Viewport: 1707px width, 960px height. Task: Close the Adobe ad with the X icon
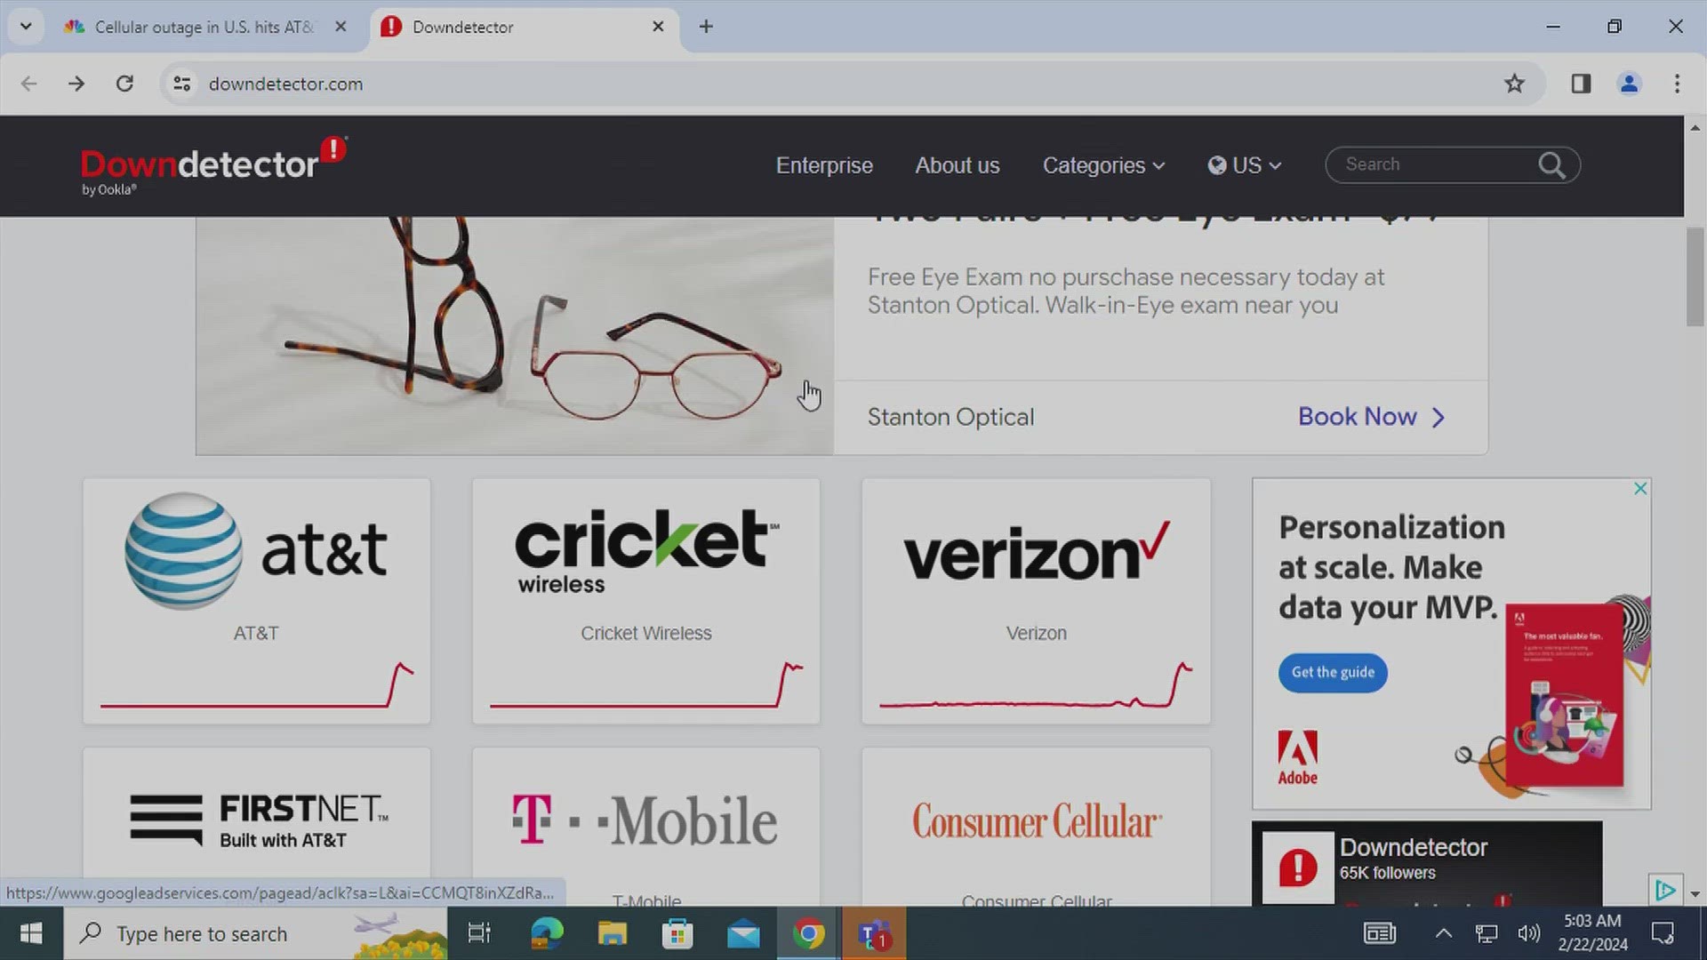pos(1640,489)
